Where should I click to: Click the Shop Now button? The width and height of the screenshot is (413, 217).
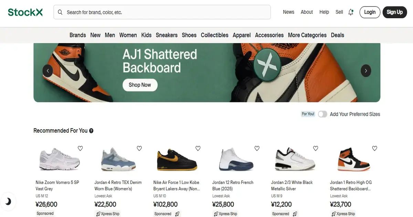tap(140, 85)
